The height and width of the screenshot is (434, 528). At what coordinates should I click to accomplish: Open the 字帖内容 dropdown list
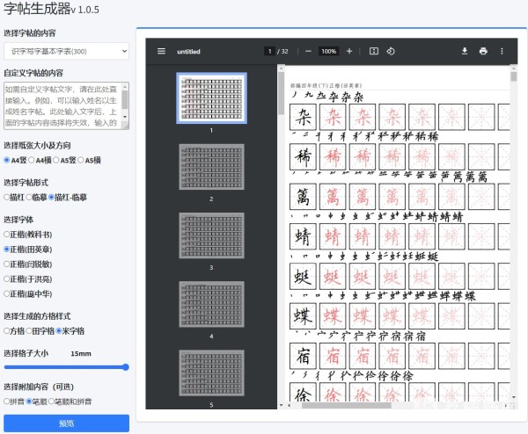(x=66, y=51)
